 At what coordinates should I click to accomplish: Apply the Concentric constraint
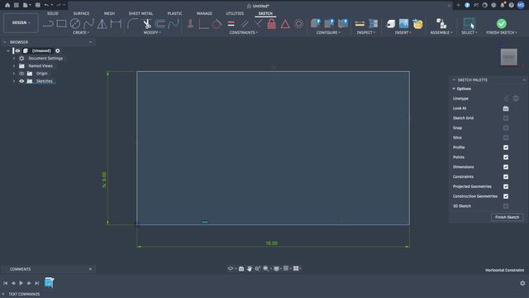(299, 24)
